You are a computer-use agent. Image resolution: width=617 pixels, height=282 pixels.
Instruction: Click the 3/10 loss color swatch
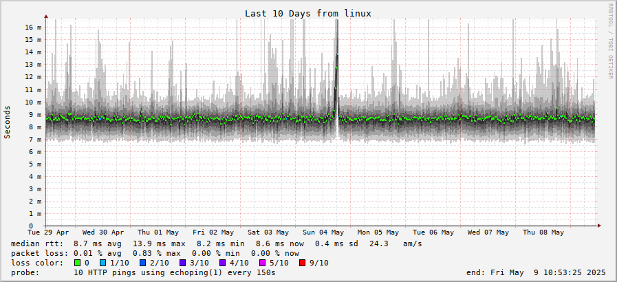pos(182,263)
